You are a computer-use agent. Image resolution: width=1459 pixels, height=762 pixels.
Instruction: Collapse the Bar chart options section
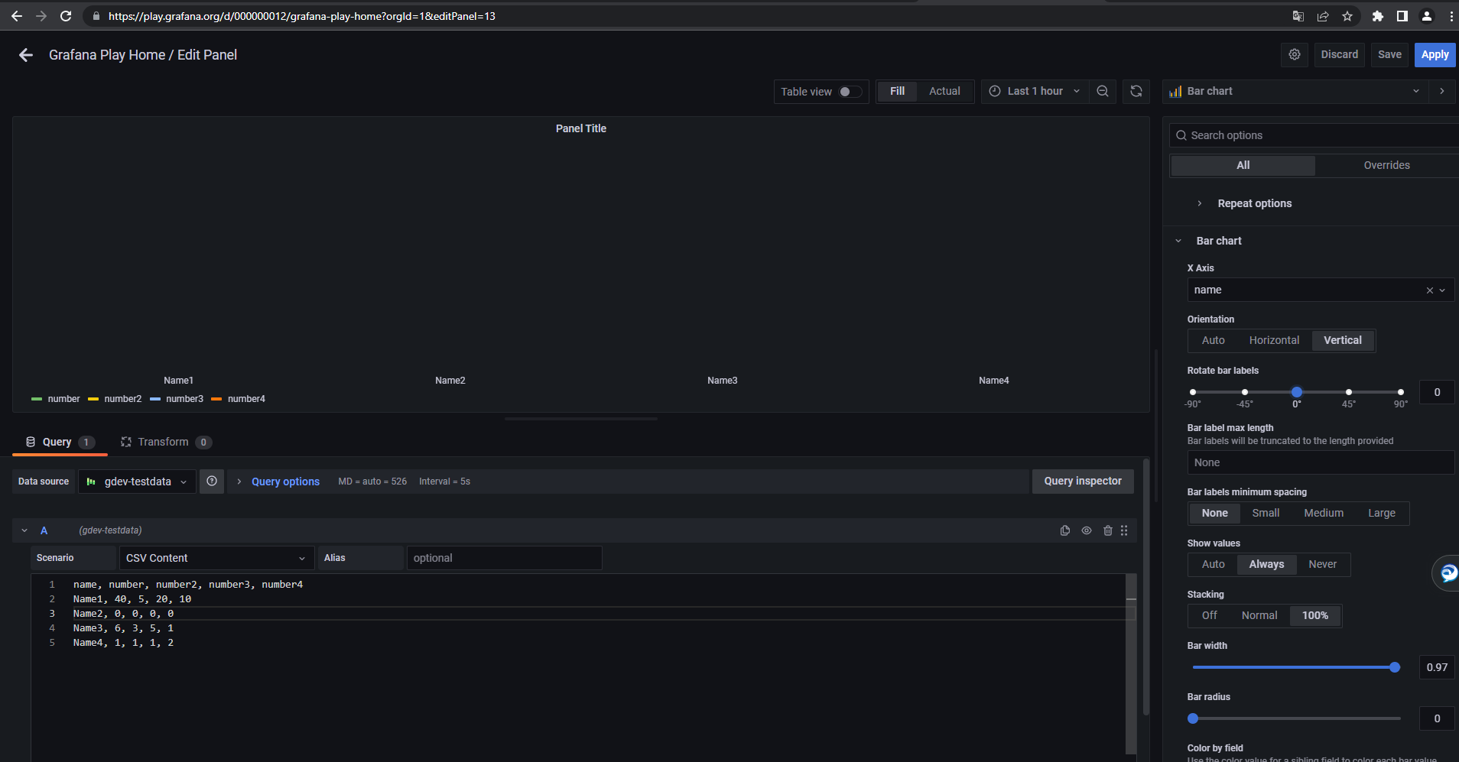[1218, 241]
